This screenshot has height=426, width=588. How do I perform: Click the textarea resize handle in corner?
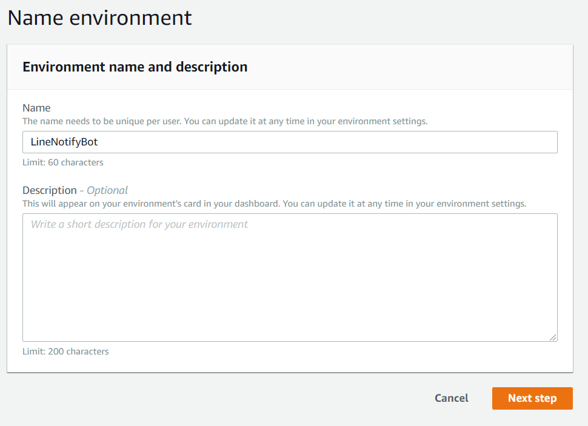pos(553,337)
